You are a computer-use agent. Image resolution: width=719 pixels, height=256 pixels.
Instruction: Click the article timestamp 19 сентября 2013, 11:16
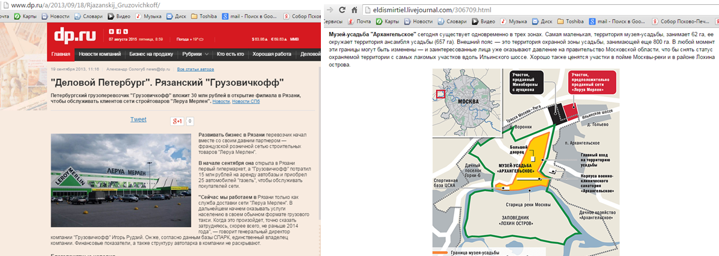pyautogui.click(x=75, y=69)
